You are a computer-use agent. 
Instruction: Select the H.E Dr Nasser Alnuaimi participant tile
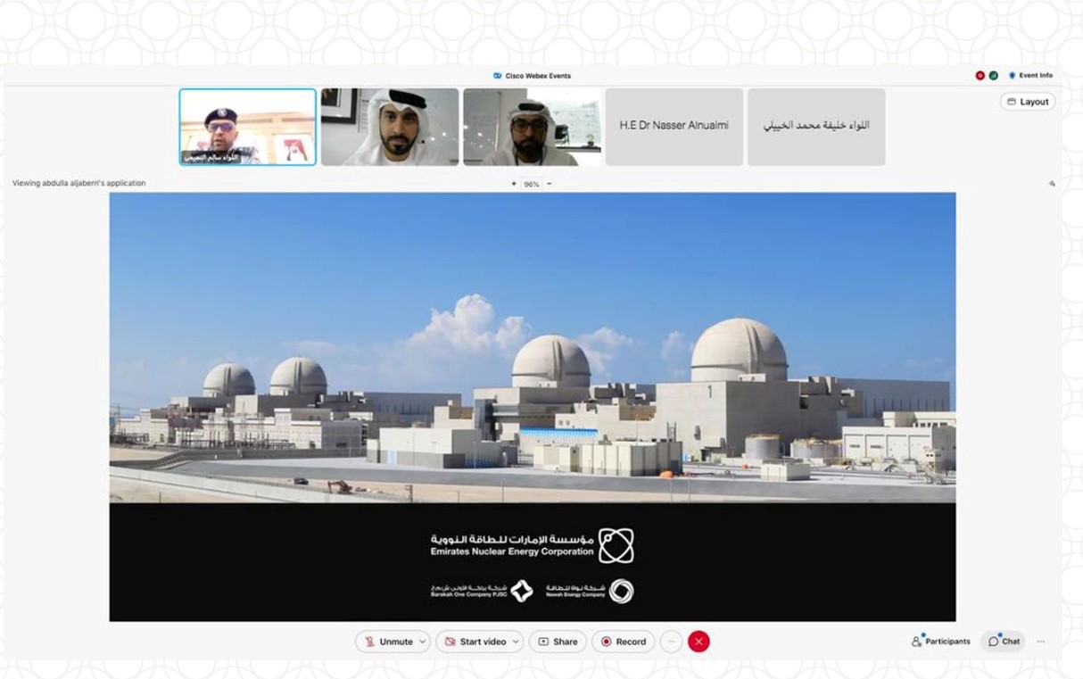(x=674, y=126)
